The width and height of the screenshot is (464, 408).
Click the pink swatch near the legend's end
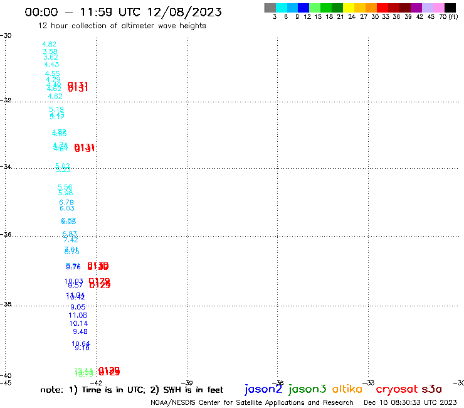click(438, 8)
